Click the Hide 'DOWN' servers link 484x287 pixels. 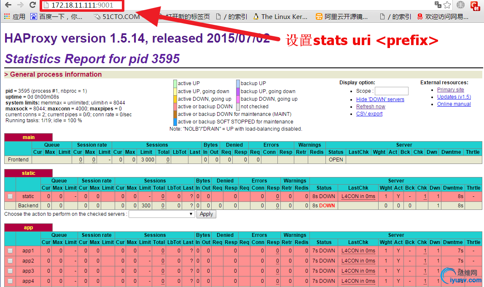click(x=380, y=99)
